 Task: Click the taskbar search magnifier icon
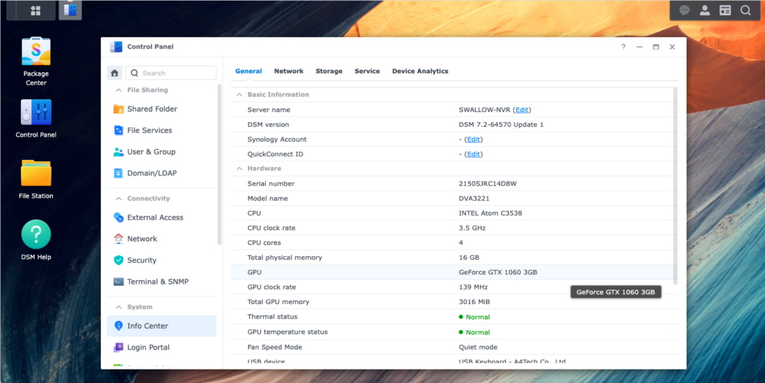pos(745,10)
